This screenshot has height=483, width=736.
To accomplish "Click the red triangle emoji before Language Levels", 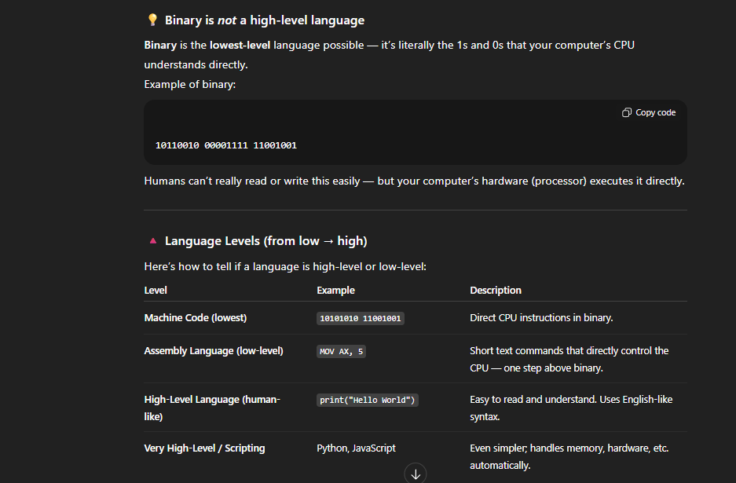I will click(x=152, y=241).
